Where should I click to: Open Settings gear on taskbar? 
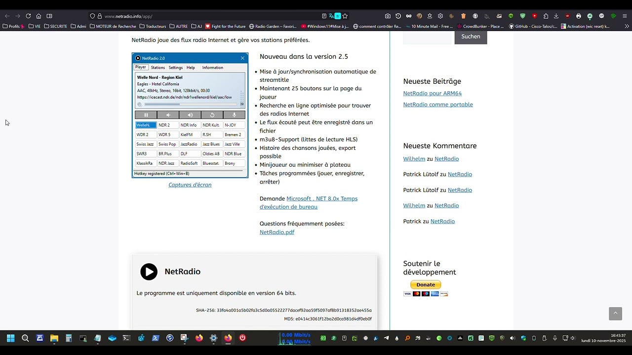tap(213, 338)
